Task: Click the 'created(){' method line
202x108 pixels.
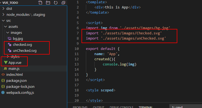Action: (105, 59)
